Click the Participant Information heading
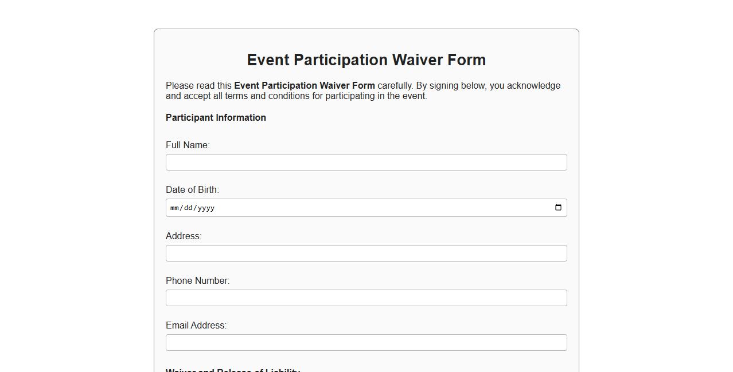Screen dimensions: 733x372 [216, 117]
